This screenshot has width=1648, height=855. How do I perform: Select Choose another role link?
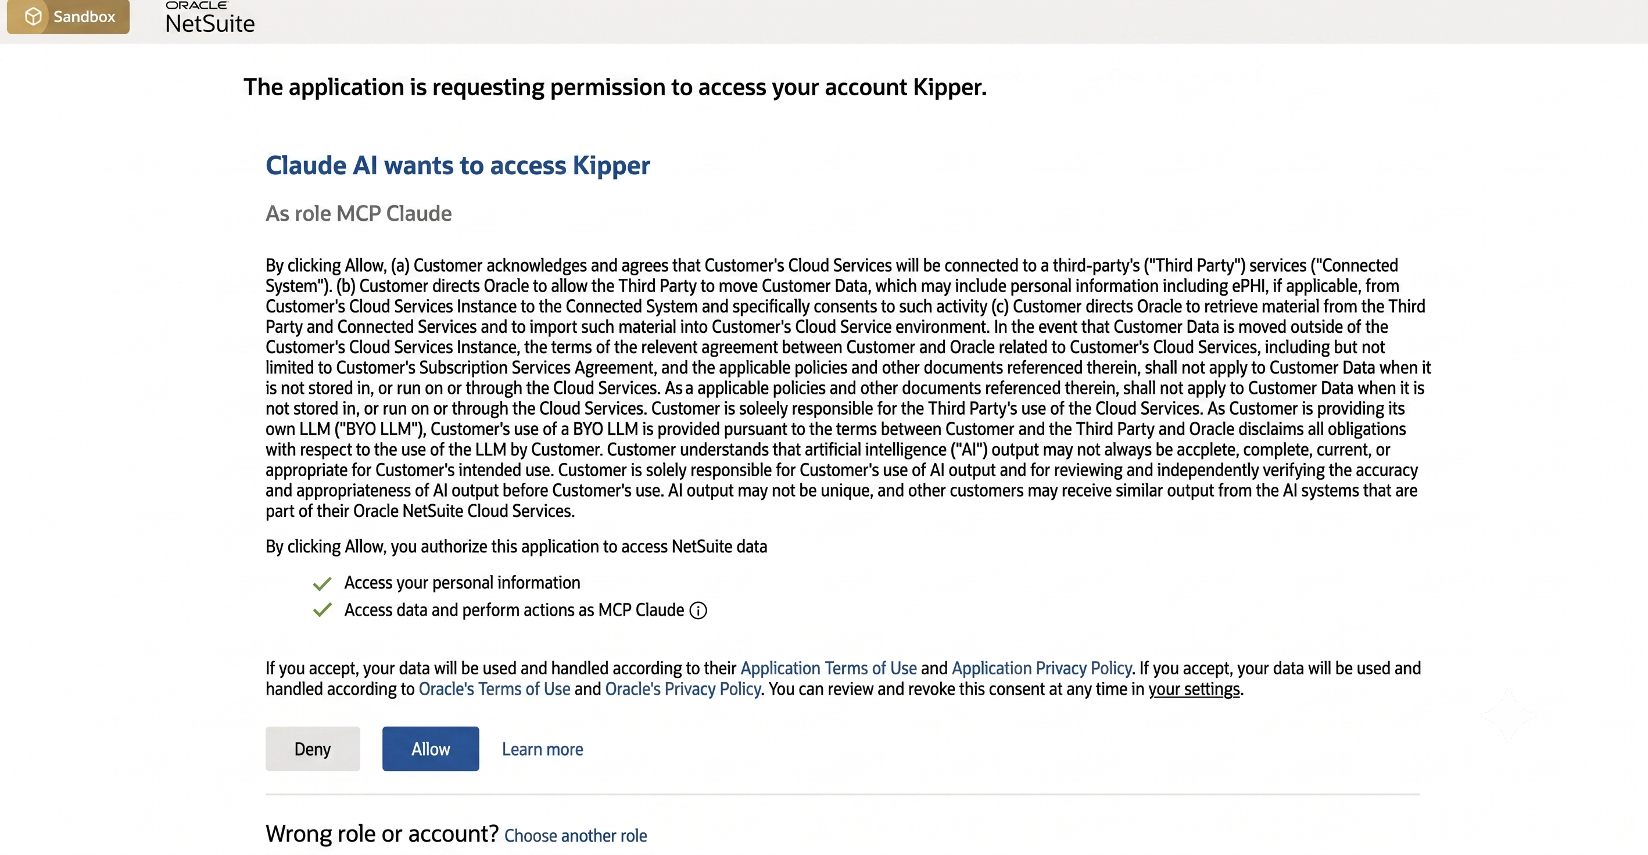point(576,835)
